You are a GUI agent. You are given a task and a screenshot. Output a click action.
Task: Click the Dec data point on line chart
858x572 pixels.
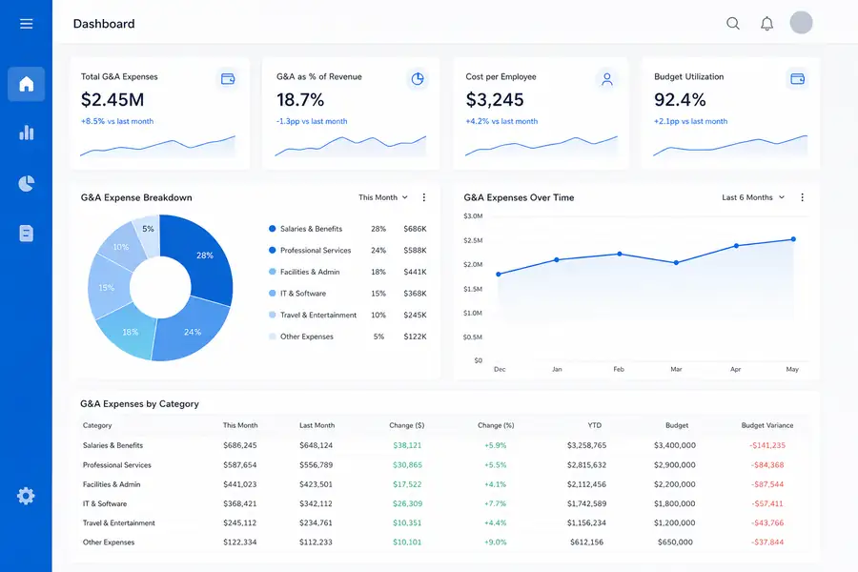[x=499, y=275]
